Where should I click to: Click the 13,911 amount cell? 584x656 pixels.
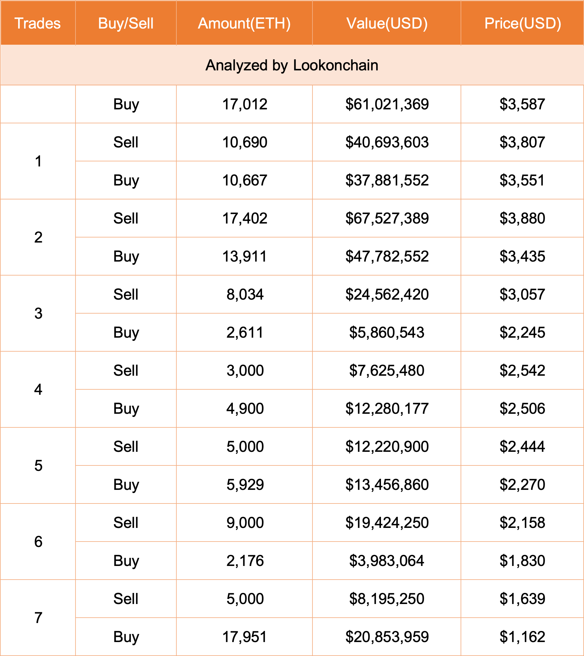coord(245,256)
